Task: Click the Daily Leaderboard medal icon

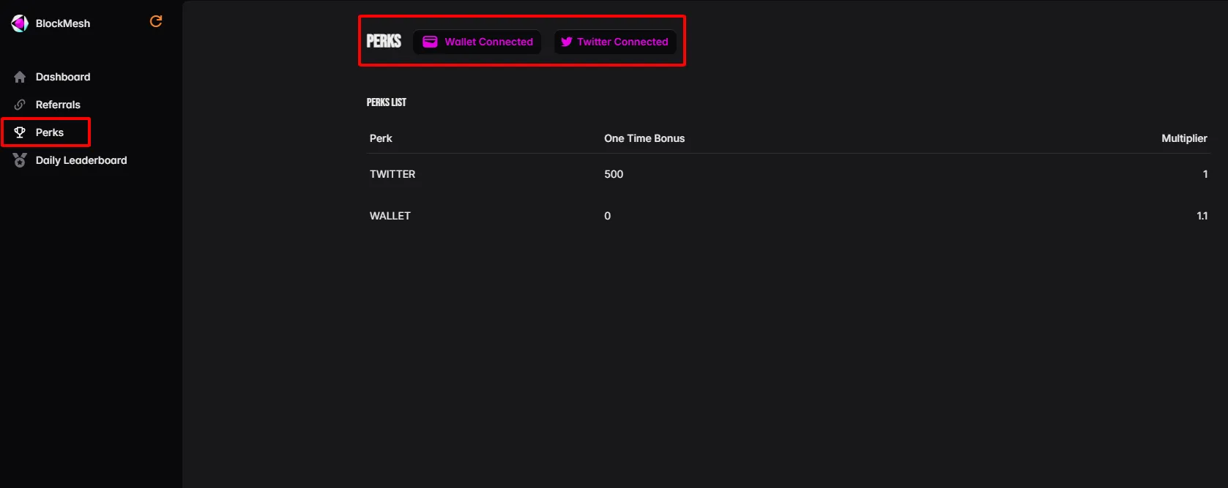Action: tap(20, 160)
